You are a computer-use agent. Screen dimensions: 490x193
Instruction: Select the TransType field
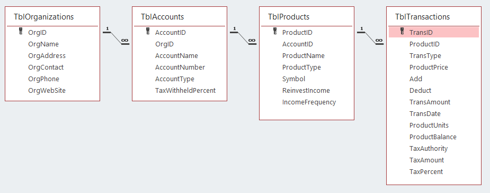click(425, 56)
